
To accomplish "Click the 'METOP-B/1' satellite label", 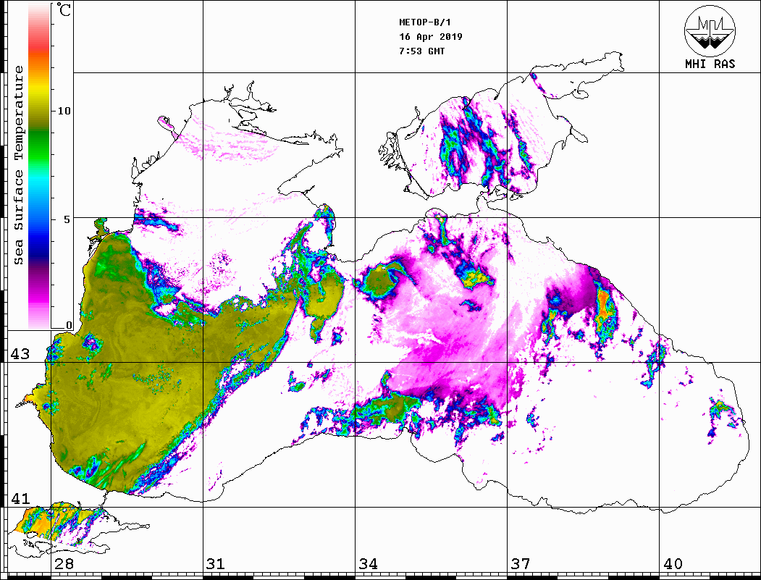I will (424, 22).
